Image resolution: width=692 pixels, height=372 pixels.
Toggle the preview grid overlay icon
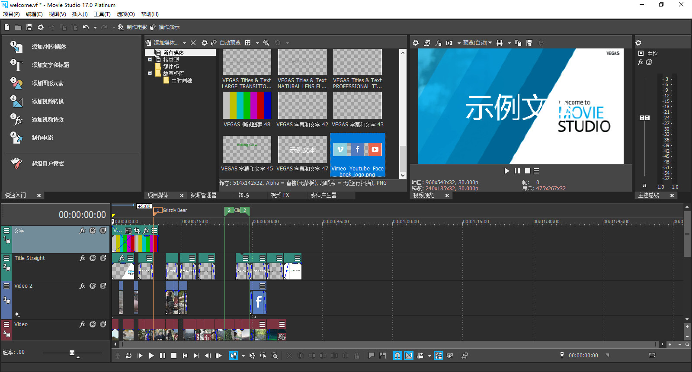(x=500, y=43)
